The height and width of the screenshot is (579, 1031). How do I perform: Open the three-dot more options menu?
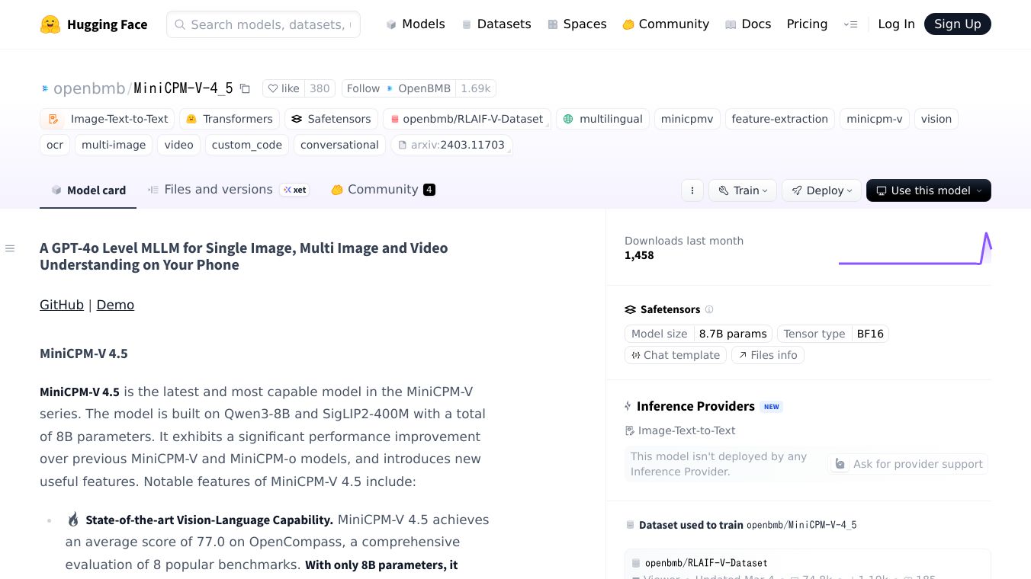692,190
